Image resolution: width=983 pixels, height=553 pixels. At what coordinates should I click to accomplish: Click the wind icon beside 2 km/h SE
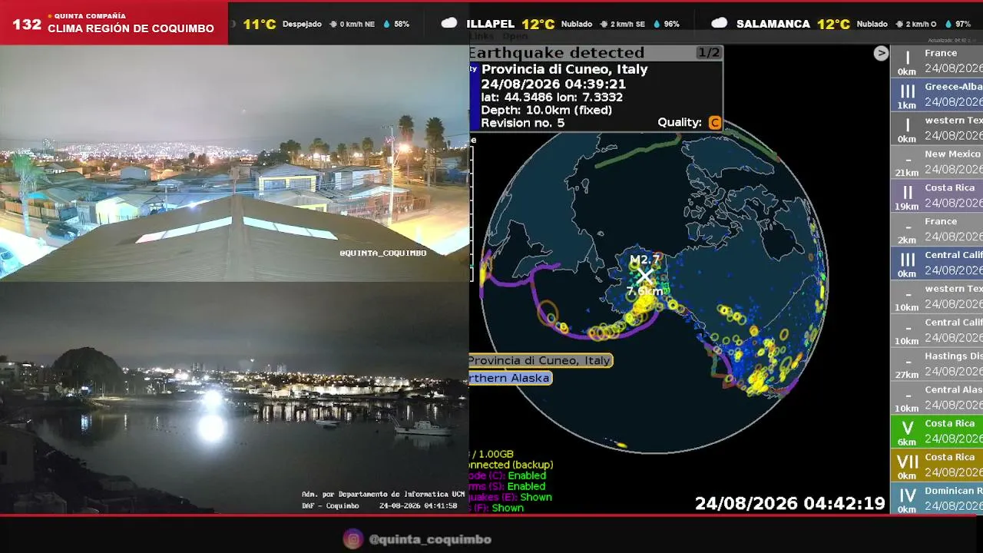click(604, 24)
